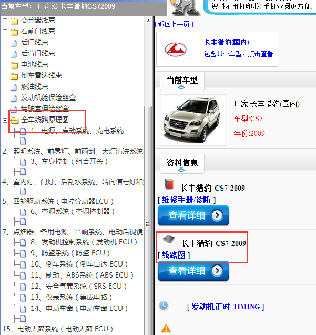This screenshot has height=335, width=316.
Task: Expand the 右前门线束 folder
Action: pos(5,32)
